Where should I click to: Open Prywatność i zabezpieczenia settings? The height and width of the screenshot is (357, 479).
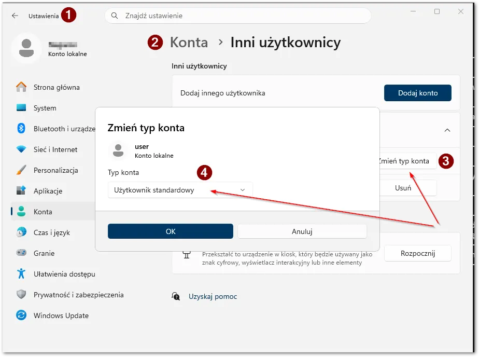coord(78,295)
